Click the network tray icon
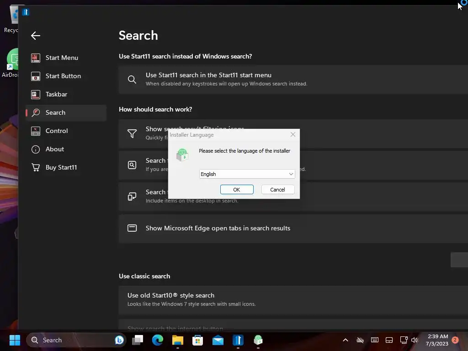 (x=404, y=340)
